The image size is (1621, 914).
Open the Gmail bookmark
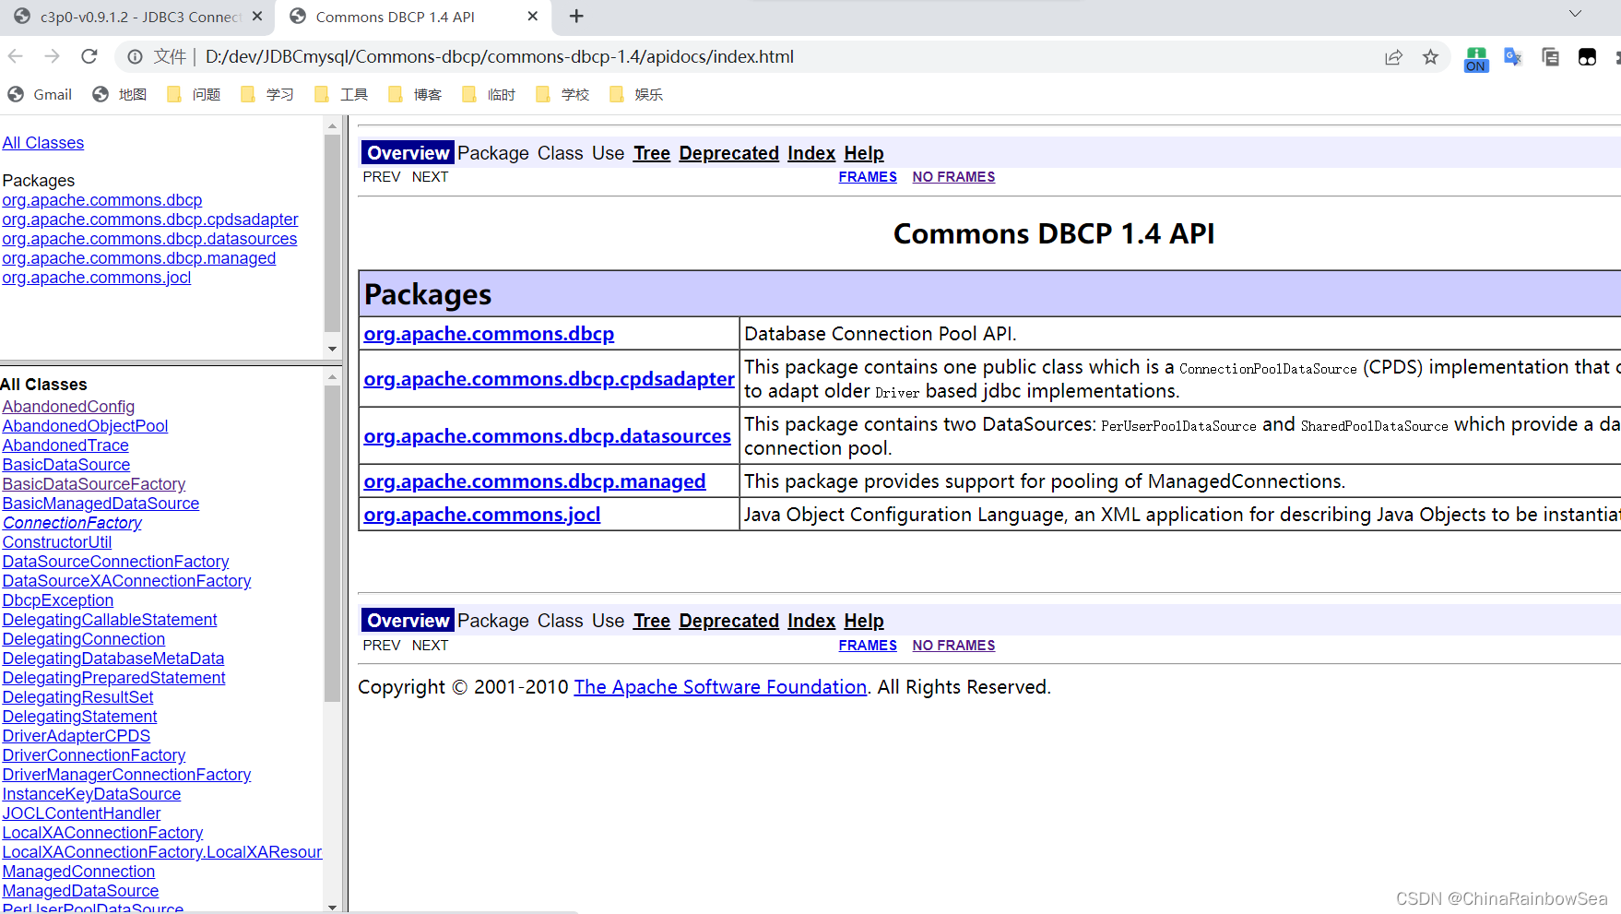(40, 94)
